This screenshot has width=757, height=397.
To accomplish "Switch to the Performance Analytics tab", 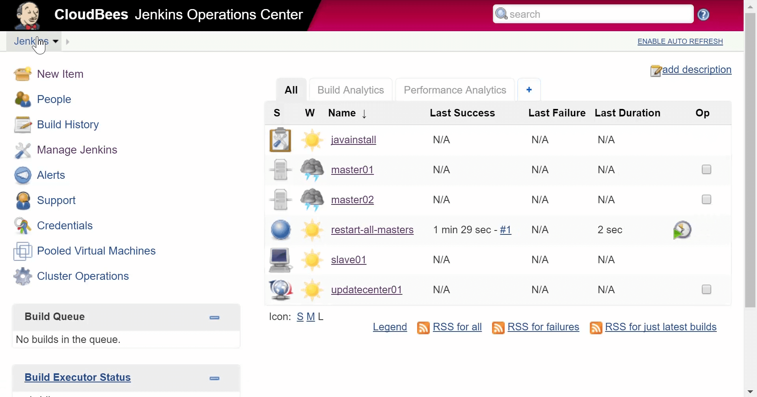I will click(455, 90).
